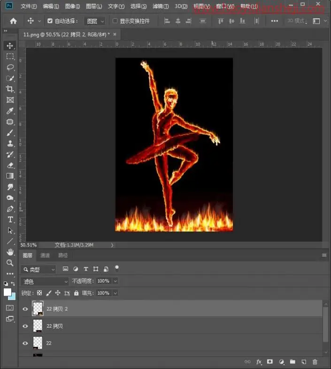Select the Zoom tool
The width and height of the screenshot is (331, 369).
[10, 263]
